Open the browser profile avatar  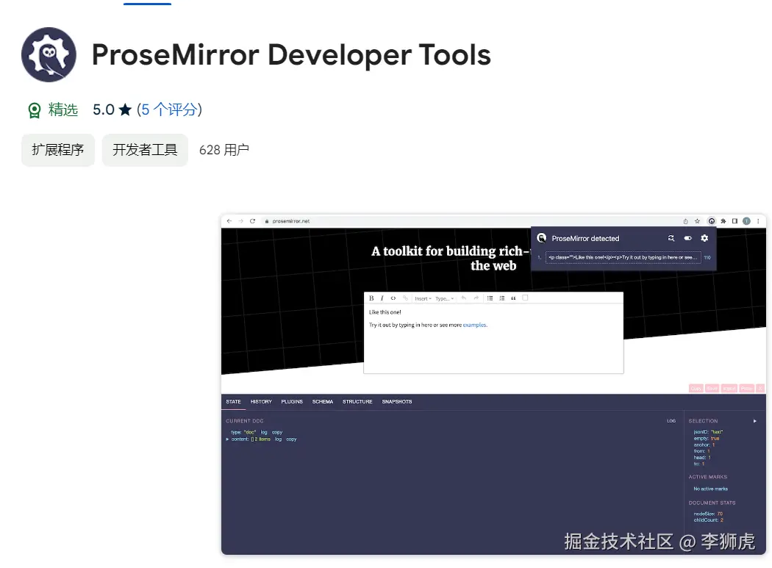[746, 221]
